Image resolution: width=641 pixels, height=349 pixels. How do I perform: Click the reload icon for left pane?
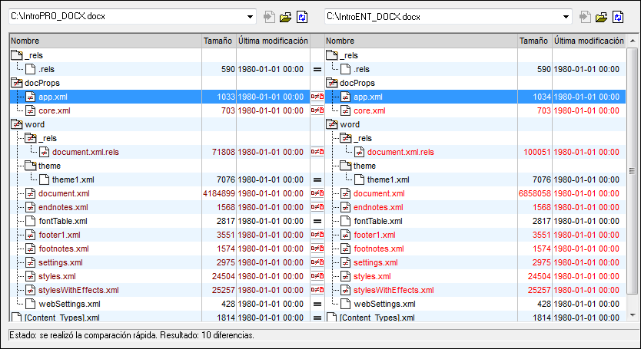point(302,17)
